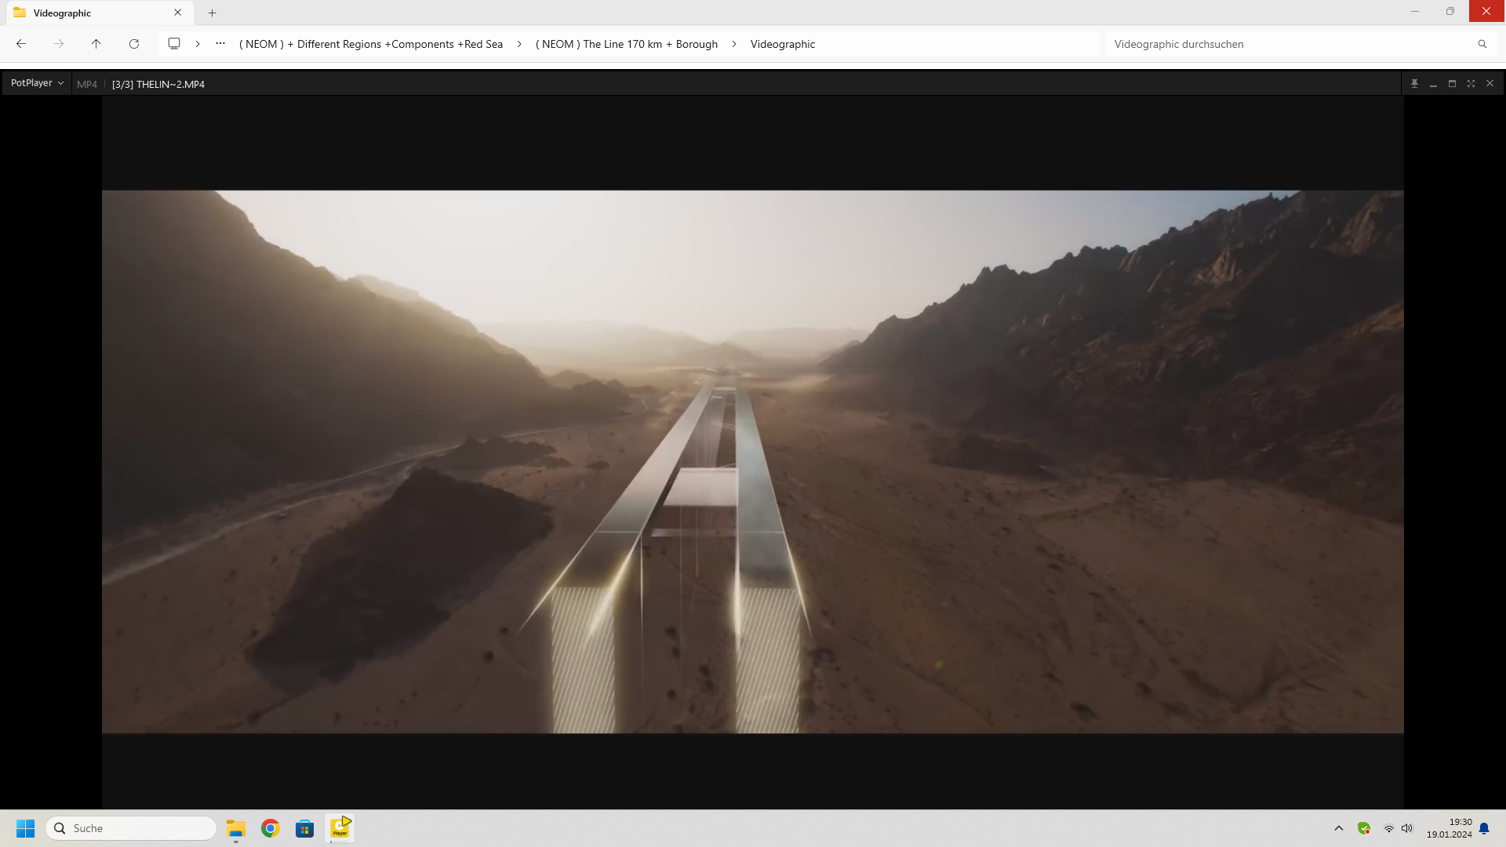Open the clock showing 19:30
This screenshot has height=847, width=1506.
click(1449, 828)
